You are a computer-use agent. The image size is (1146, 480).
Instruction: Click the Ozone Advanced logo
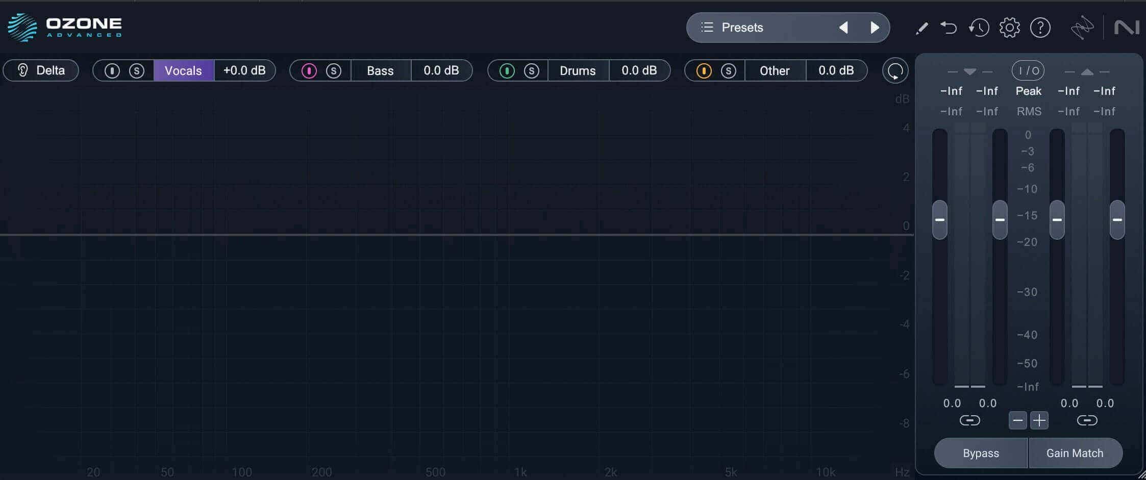click(x=65, y=28)
